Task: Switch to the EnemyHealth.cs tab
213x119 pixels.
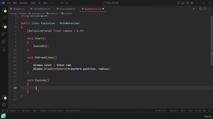Action: click(66, 9)
